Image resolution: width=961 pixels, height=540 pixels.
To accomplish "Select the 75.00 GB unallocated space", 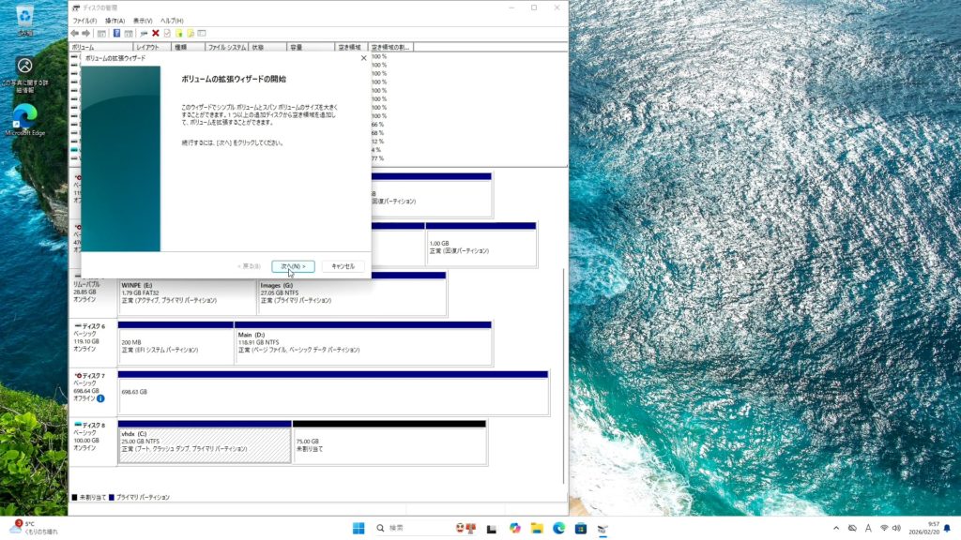I will (x=389, y=445).
